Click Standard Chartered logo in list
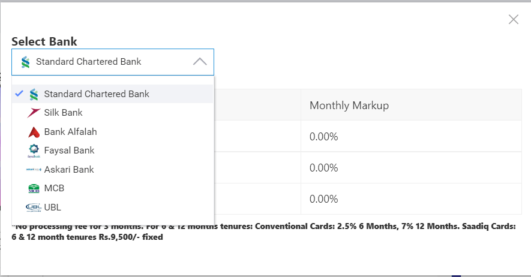 (34, 94)
